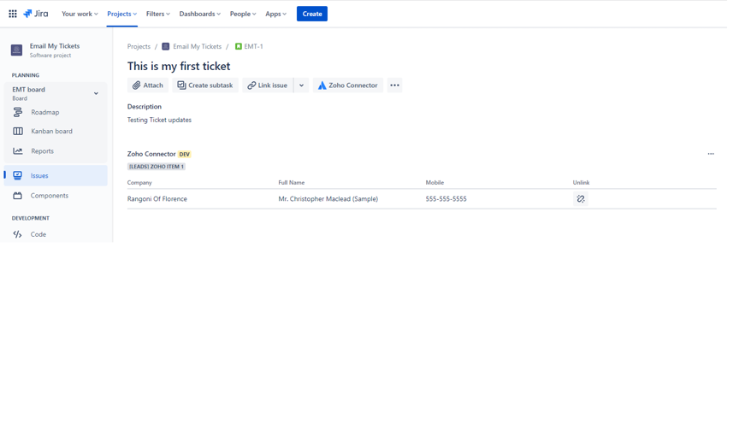Viewport: 745px width, 424px height.
Task: Click the ticket title This is my first ticket
Action: click(179, 66)
